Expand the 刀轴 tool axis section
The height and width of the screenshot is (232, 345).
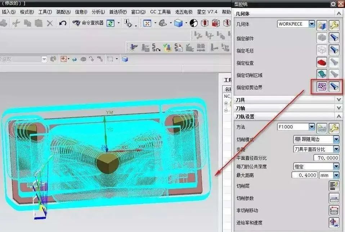click(x=338, y=108)
